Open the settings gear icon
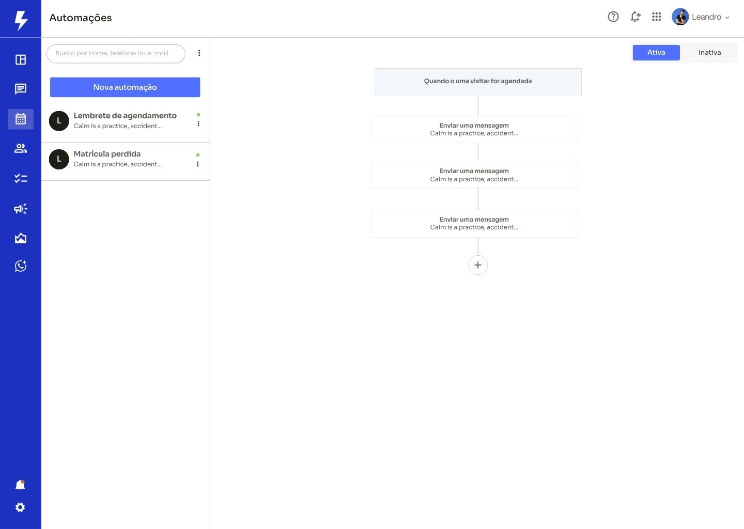The width and height of the screenshot is (744, 529). (x=20, y=507)
